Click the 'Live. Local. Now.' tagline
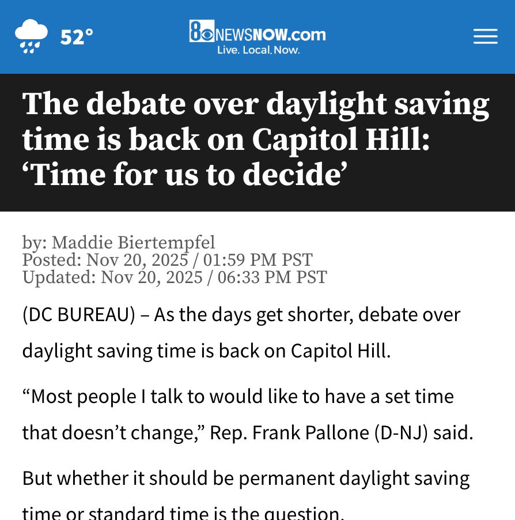 tap(258, 50)
